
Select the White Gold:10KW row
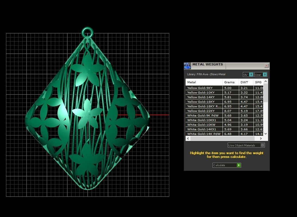tap(225, 125)
